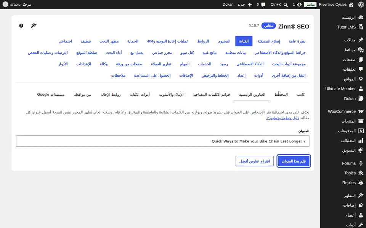Screen dimensions: 366x228
Task: Open the comments bubble icon in admin bar
Action: [x=263, y=5]
